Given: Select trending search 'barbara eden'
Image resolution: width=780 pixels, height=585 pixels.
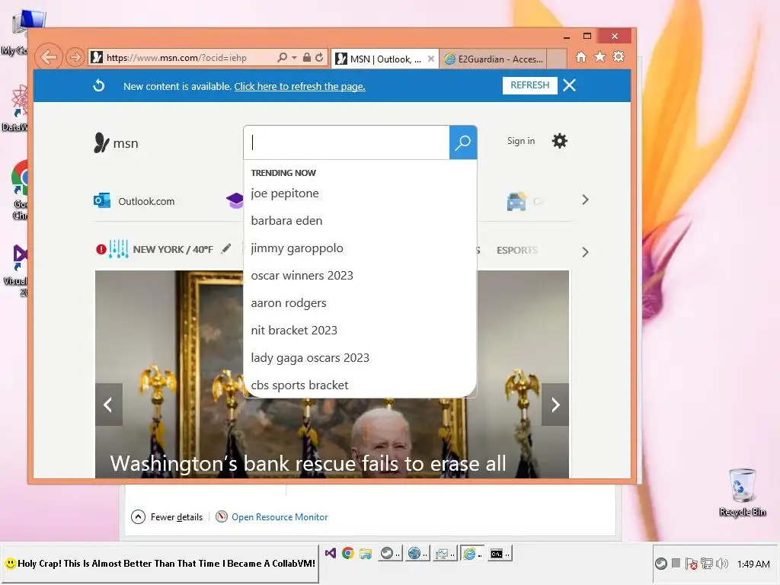Looking at the screenshot, I should coord(286,220).
